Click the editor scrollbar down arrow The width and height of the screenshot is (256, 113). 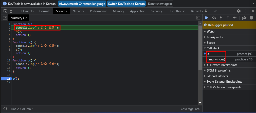click(x=200, y=103)
